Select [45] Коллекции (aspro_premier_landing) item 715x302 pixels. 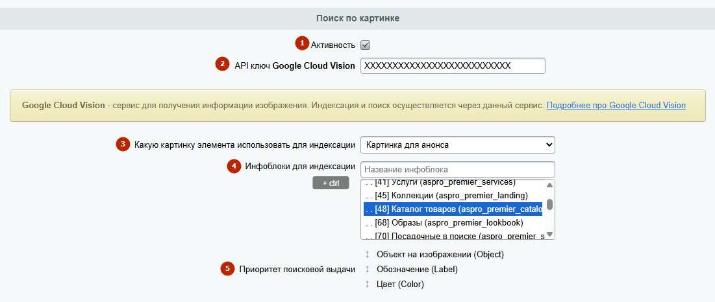pos(448,195)
